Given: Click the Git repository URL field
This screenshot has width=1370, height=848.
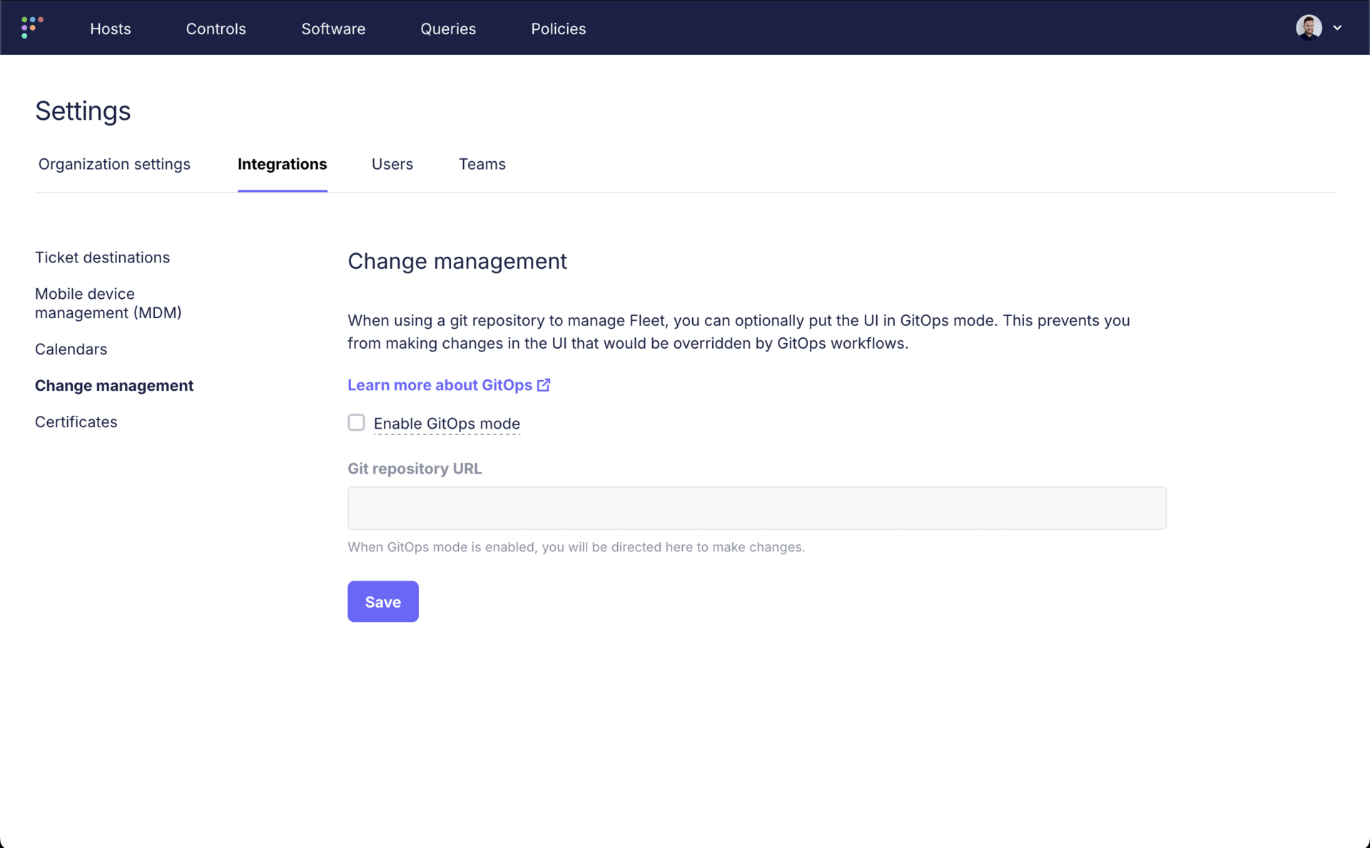Looking at the screenshot, I should (757, 508).
